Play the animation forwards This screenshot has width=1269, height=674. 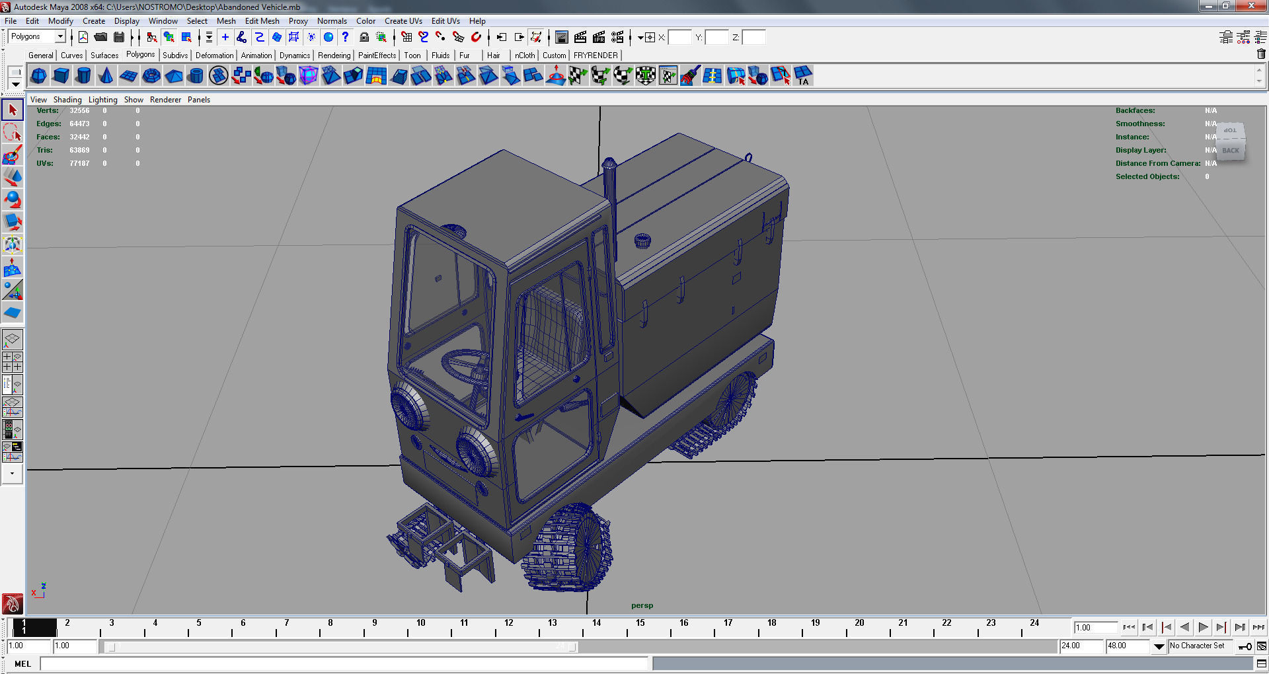pyautogui.click(x=1203, y=628)
